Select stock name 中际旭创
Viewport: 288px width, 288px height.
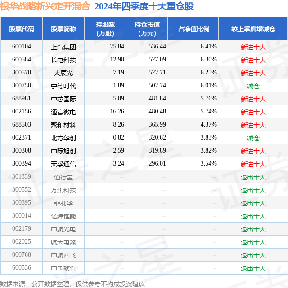(x=63, y=151)
